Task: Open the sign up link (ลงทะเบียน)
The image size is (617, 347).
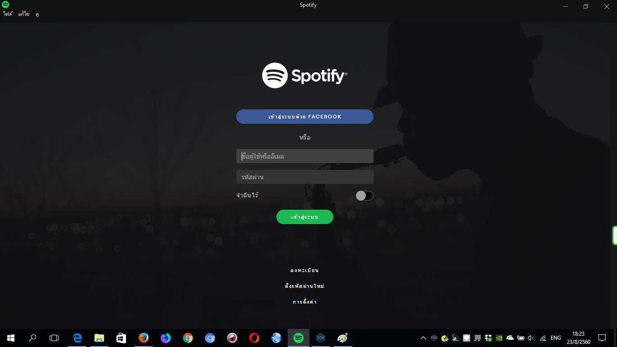Action: 305,270
